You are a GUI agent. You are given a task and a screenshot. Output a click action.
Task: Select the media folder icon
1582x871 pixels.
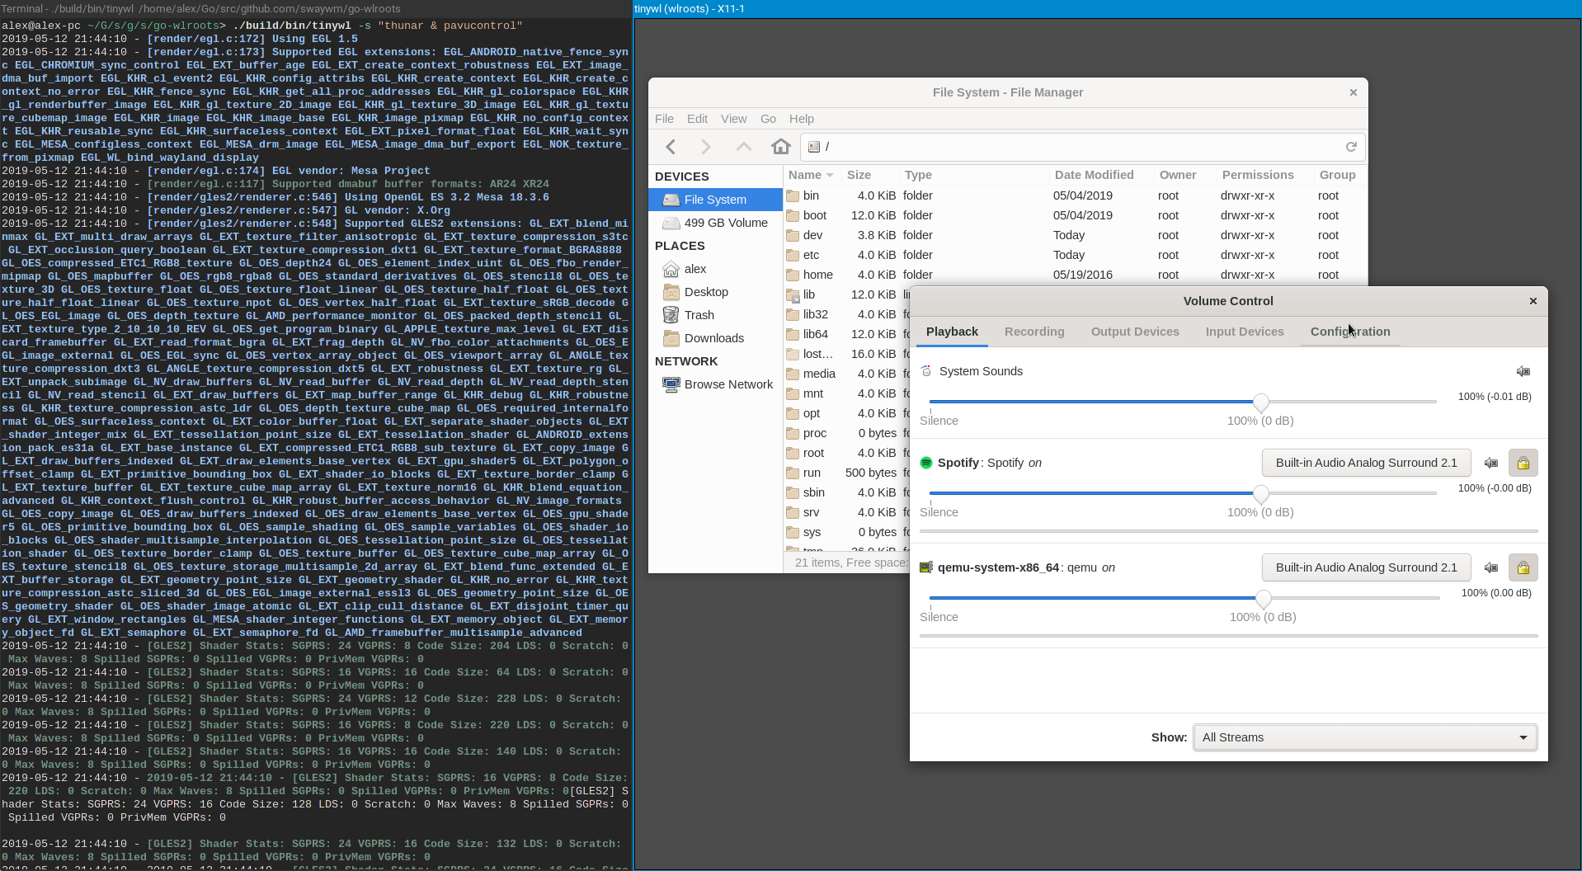(x=793, y=374)
